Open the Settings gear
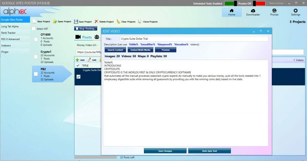The width and height of the screenshot is (307, 161). click(295, 12)
